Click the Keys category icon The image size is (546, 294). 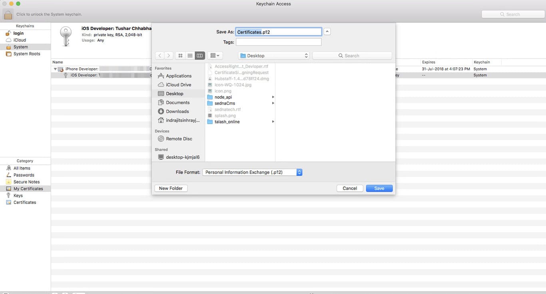click(9, 195)
